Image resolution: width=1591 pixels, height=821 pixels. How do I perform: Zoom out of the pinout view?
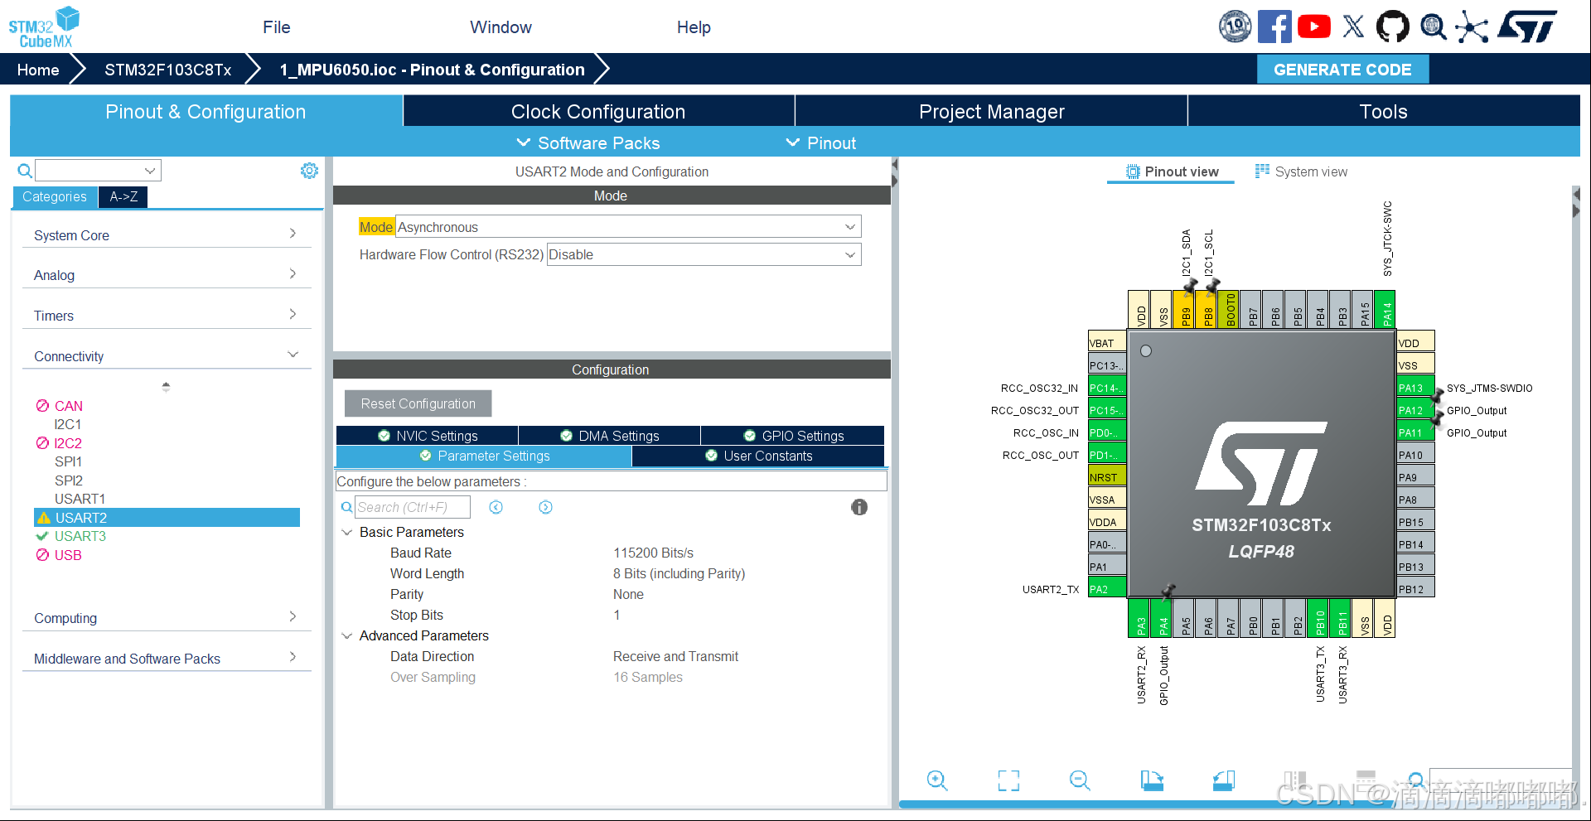1080,780
